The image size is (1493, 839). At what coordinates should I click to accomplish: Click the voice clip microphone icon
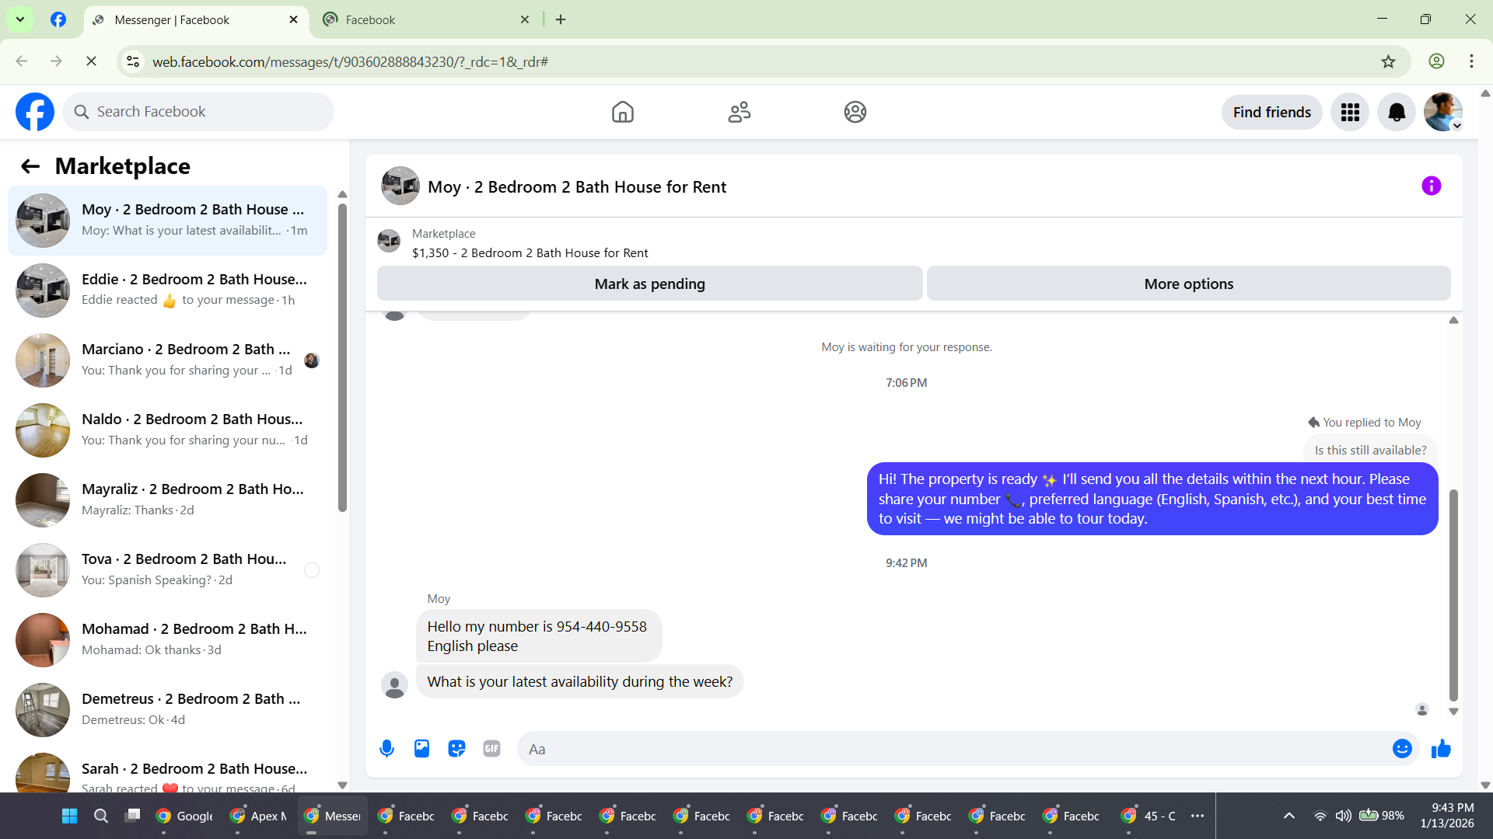(x=386, y=749)
